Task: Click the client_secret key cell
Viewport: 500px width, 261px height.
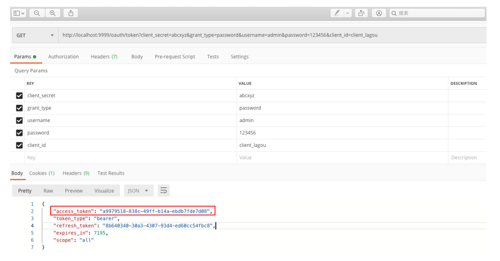Action: pos(130,96)
